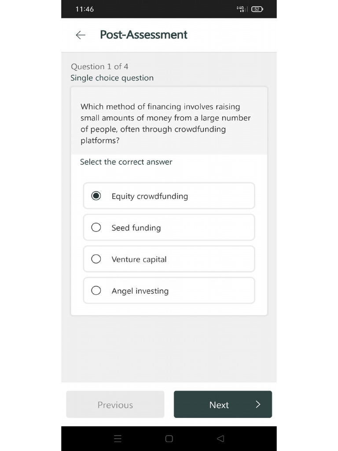Image resolution: width=338 pixels, height=451 pixels.
Task: Tap the Angel investing option text
Action: [140, 291]
